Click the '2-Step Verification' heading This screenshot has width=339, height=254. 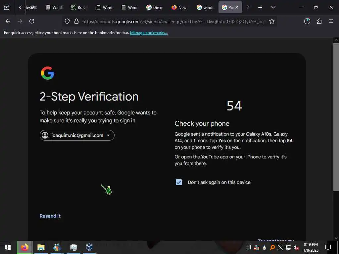click(89, 97)
